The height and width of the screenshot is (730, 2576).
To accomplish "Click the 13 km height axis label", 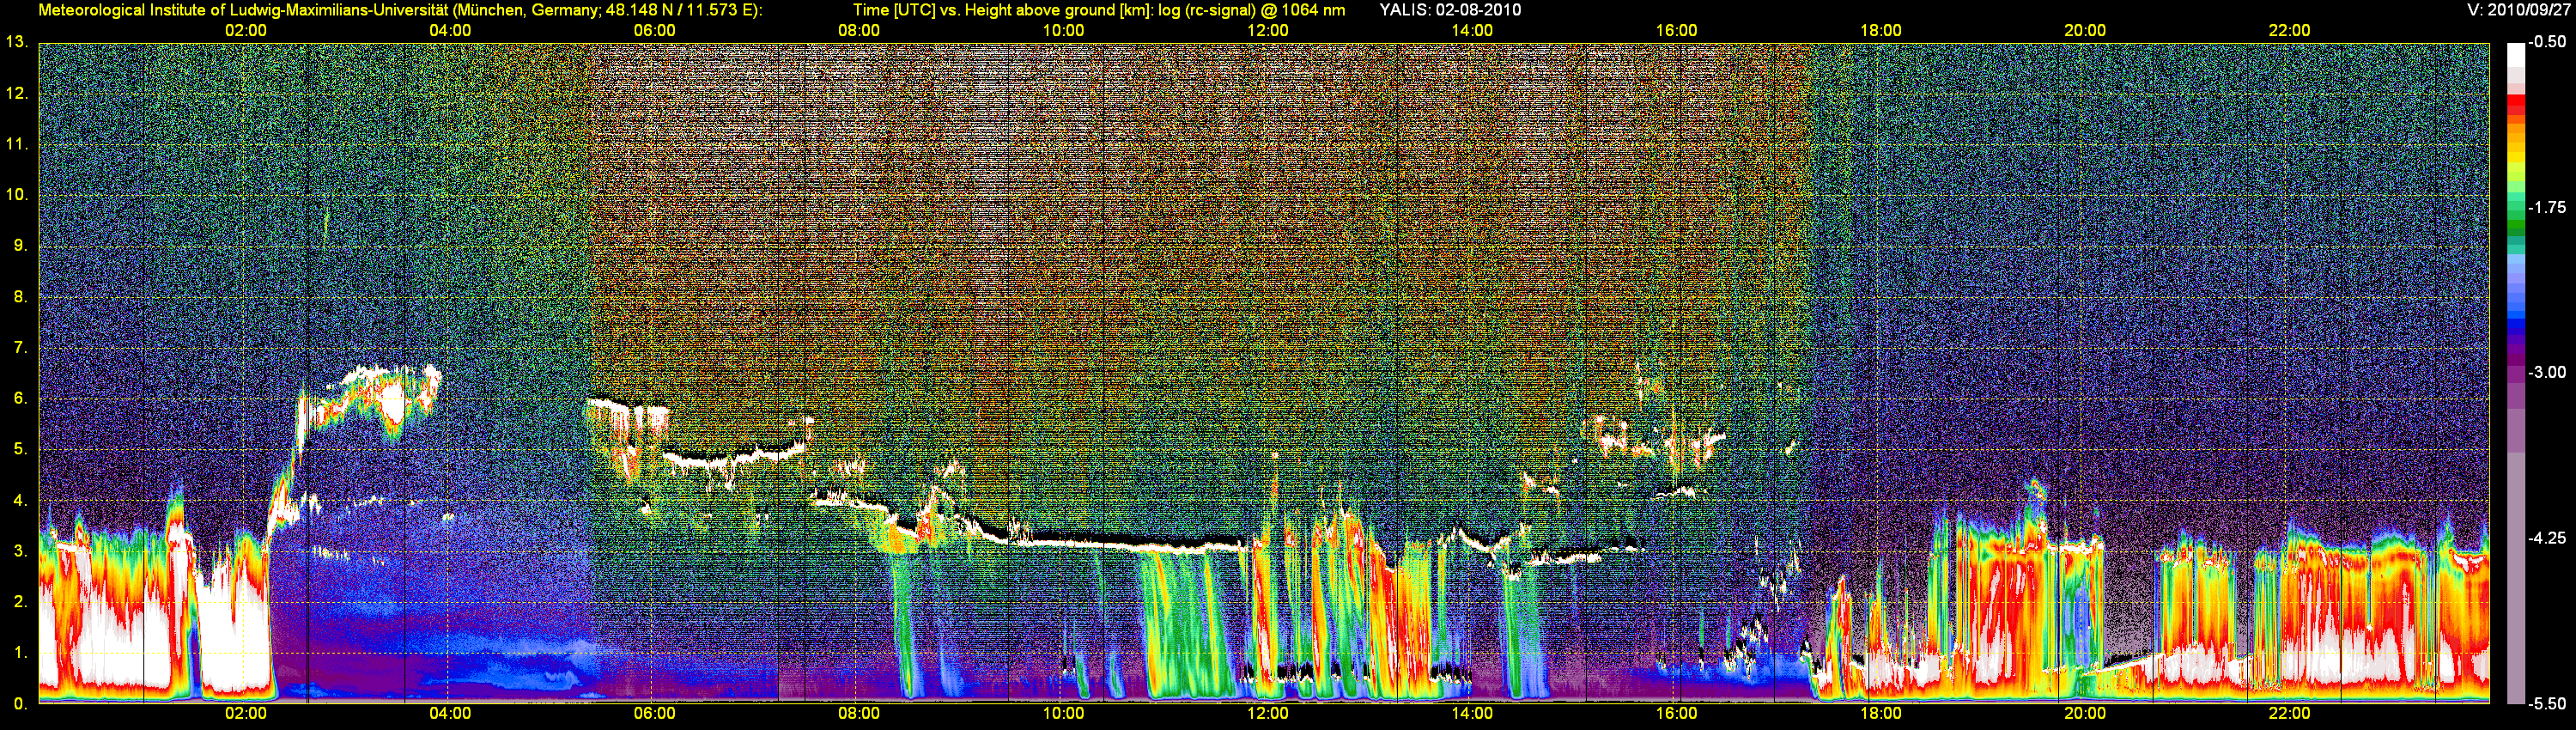I will click(x=17, y=42).
